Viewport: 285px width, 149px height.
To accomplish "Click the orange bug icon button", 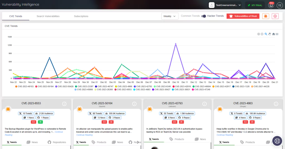I will (266, 16).
